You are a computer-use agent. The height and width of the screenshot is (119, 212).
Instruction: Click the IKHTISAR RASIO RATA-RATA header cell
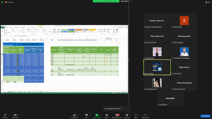(x=30, y=44)
